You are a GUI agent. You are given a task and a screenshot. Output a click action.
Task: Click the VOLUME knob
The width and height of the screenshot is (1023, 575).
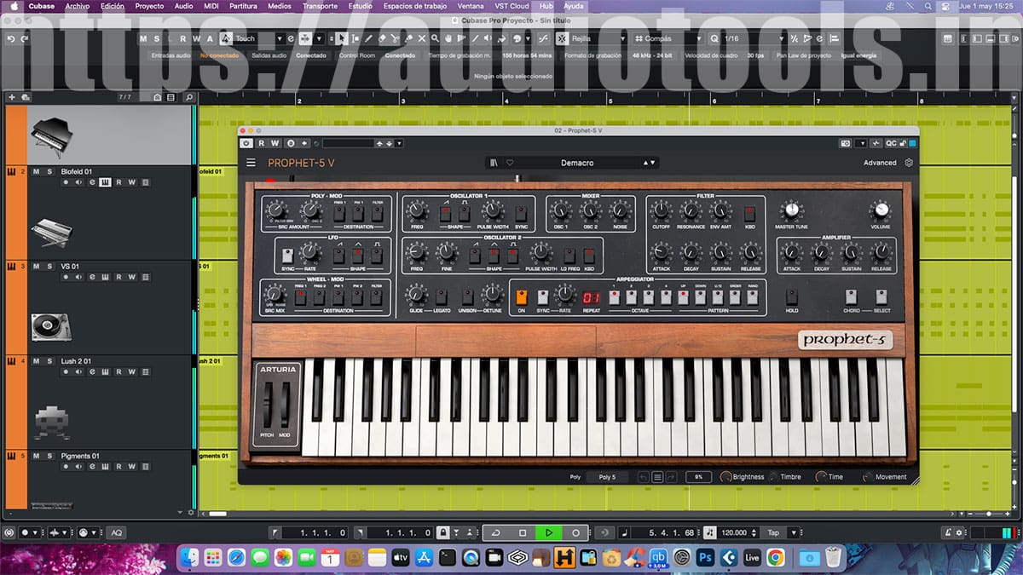click(881, 210)
